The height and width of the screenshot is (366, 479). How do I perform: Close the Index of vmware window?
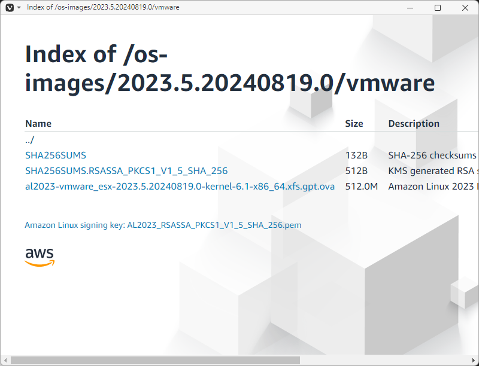[465, 8]
